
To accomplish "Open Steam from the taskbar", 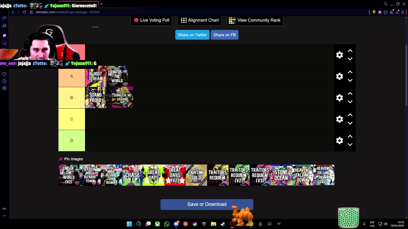I will (x=223, y=224).
